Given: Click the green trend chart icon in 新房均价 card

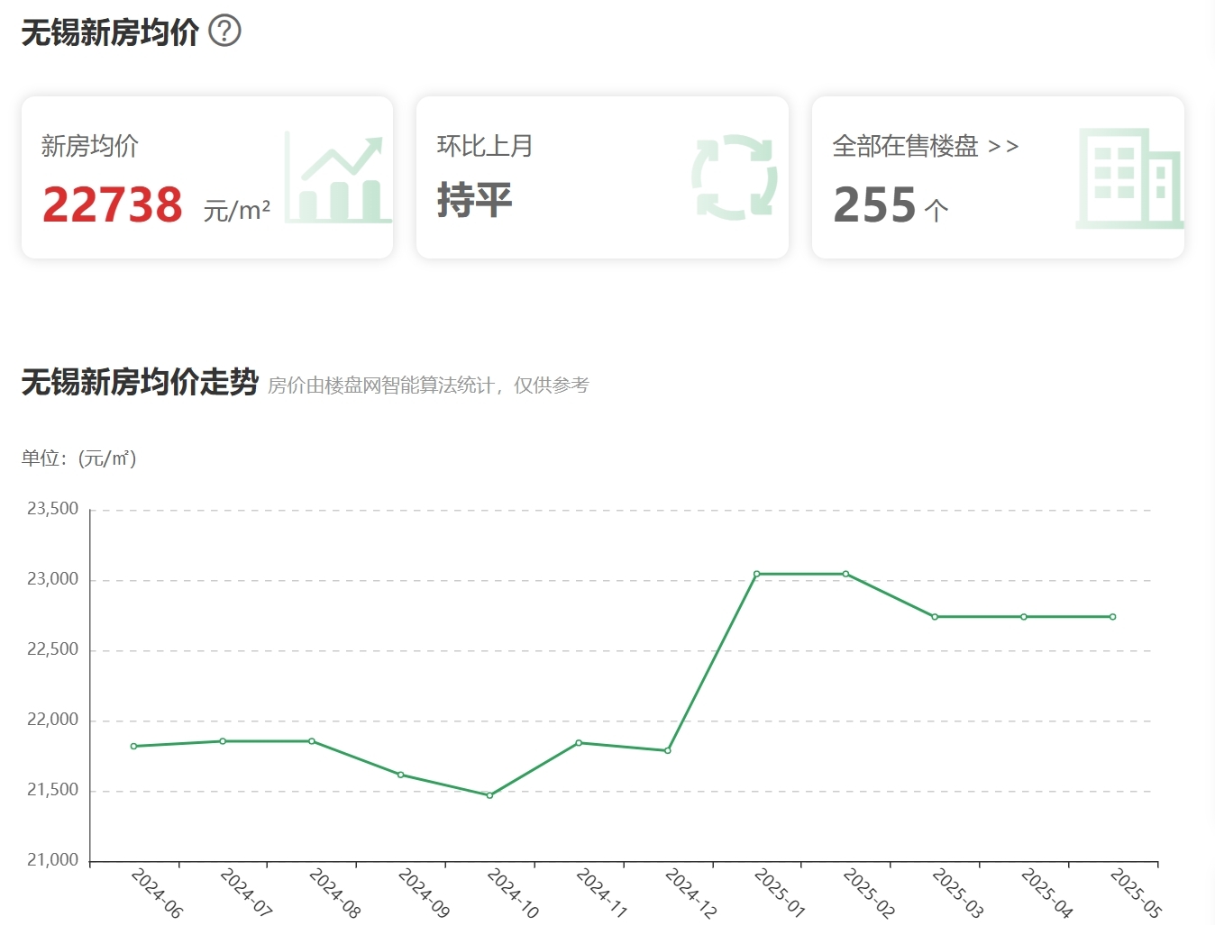Looking at the screenshot, I should tap(338, 178).
